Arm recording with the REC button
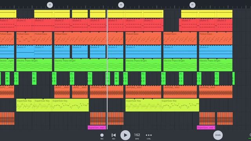 point(102,136)
